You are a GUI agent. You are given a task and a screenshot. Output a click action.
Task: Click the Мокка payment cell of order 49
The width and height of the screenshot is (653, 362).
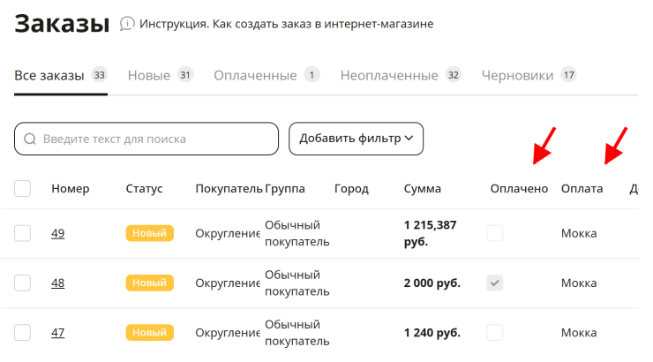[x=579, y=233]
